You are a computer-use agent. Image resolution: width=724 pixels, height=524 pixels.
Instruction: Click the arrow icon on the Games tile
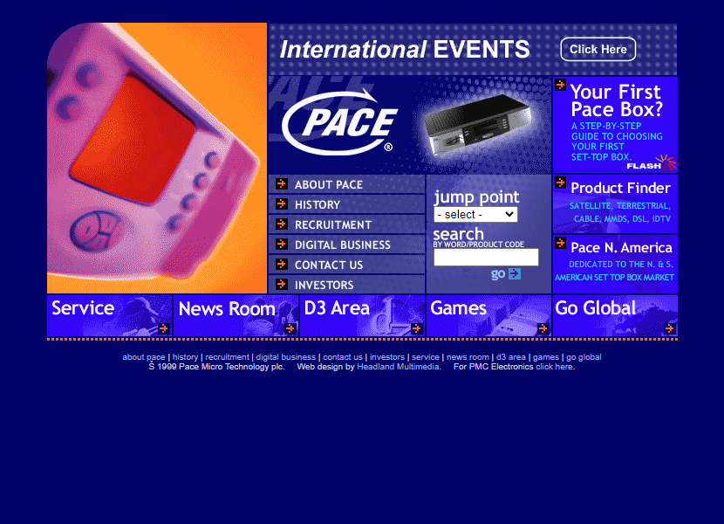543,328
